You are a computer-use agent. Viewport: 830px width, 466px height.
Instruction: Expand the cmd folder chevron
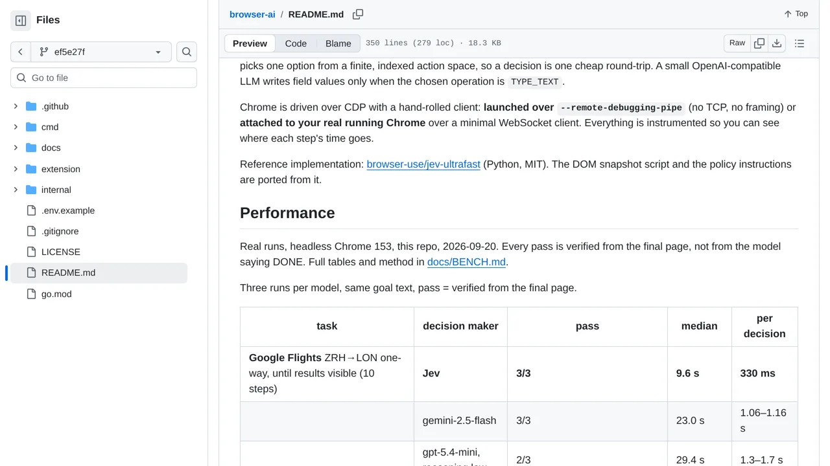point(16,127)
